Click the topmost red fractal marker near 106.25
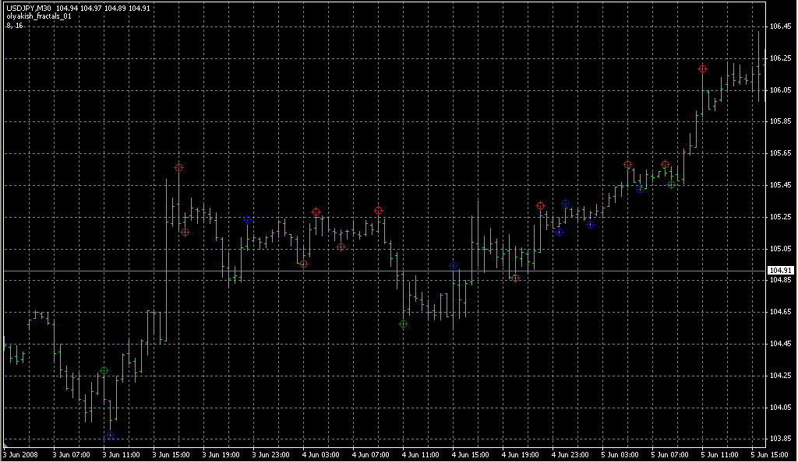798x462 pixels. 702,69
